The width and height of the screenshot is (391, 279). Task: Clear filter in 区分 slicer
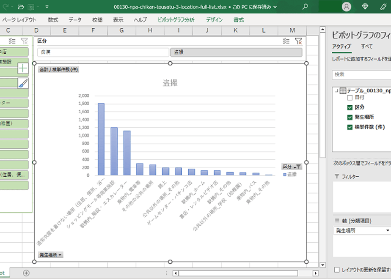[298, 41]
